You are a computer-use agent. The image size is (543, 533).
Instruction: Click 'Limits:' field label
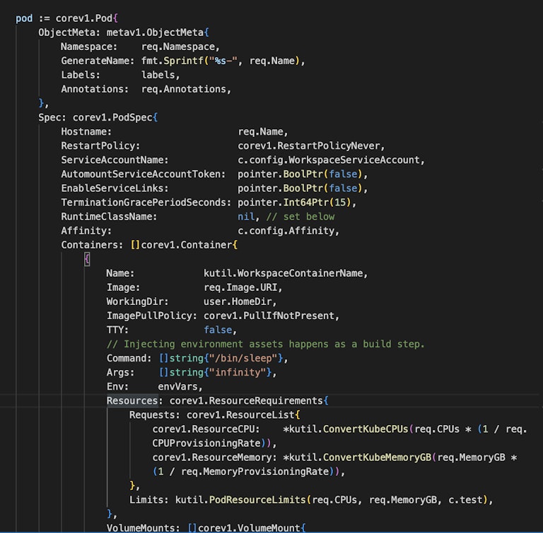tap(149, 501)
